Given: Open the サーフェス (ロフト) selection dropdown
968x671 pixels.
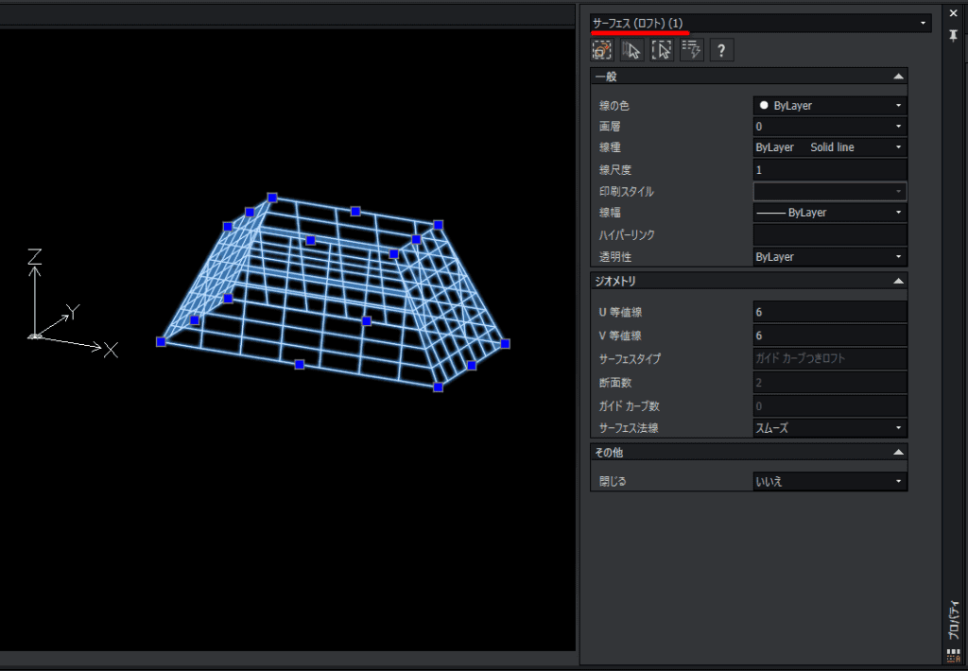Looking at the screenshot, I should [761, 24].
